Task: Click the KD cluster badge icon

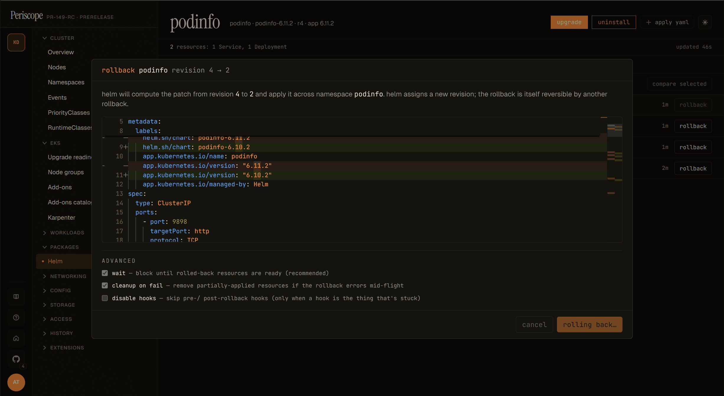Action: pos(16,42)
